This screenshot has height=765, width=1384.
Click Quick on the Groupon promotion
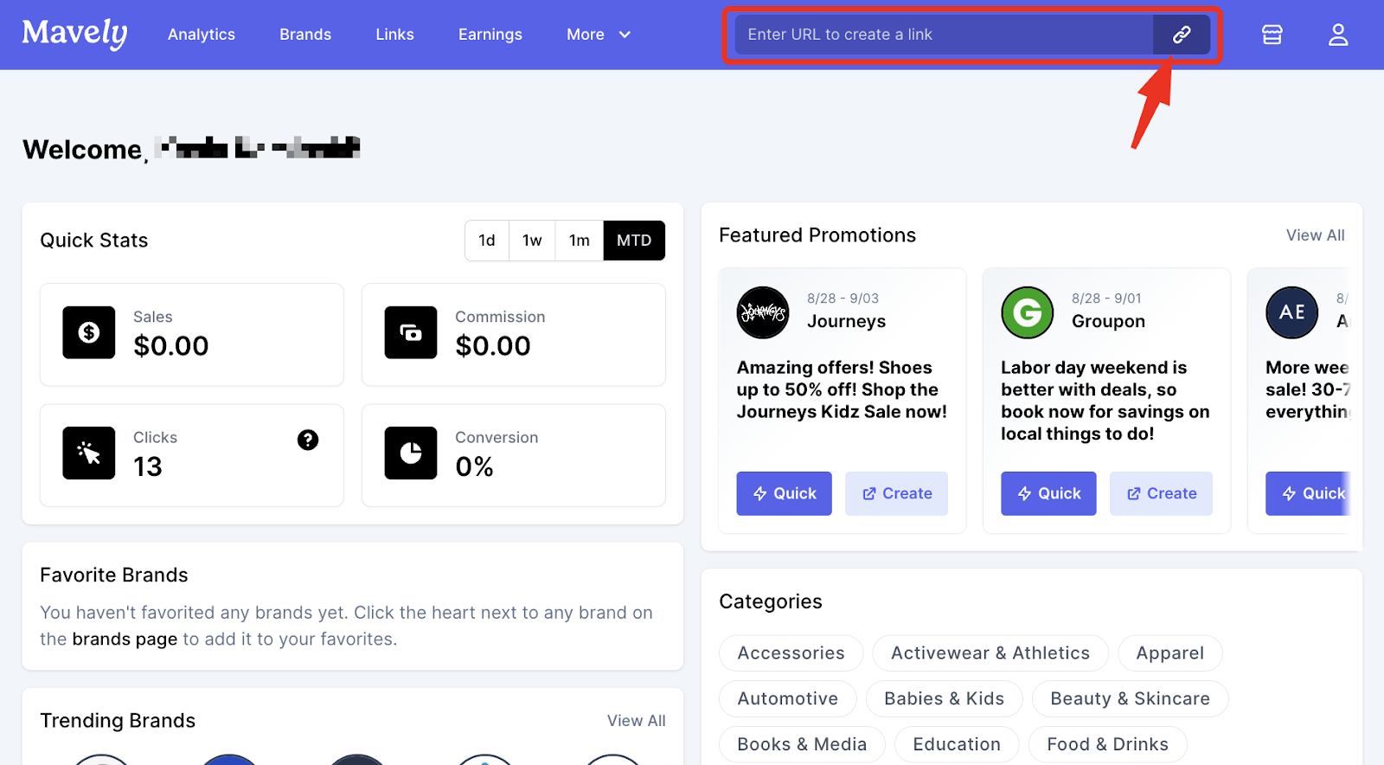tap(1048, 493)
